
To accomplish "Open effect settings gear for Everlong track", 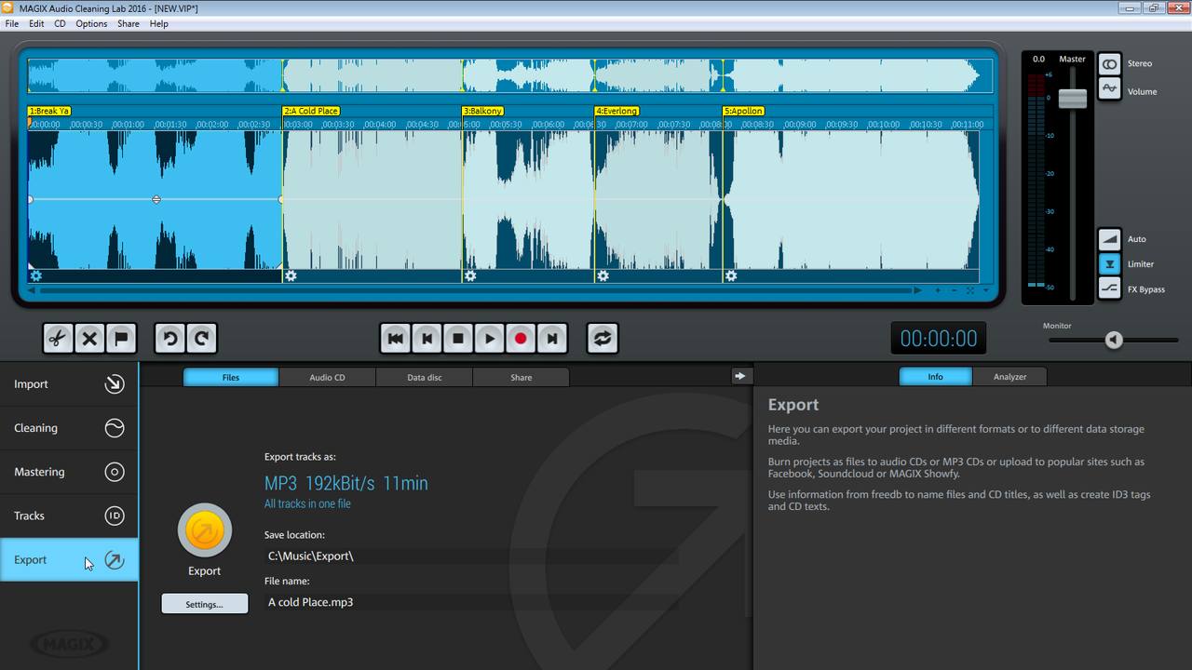I will [x=603, y=275].
